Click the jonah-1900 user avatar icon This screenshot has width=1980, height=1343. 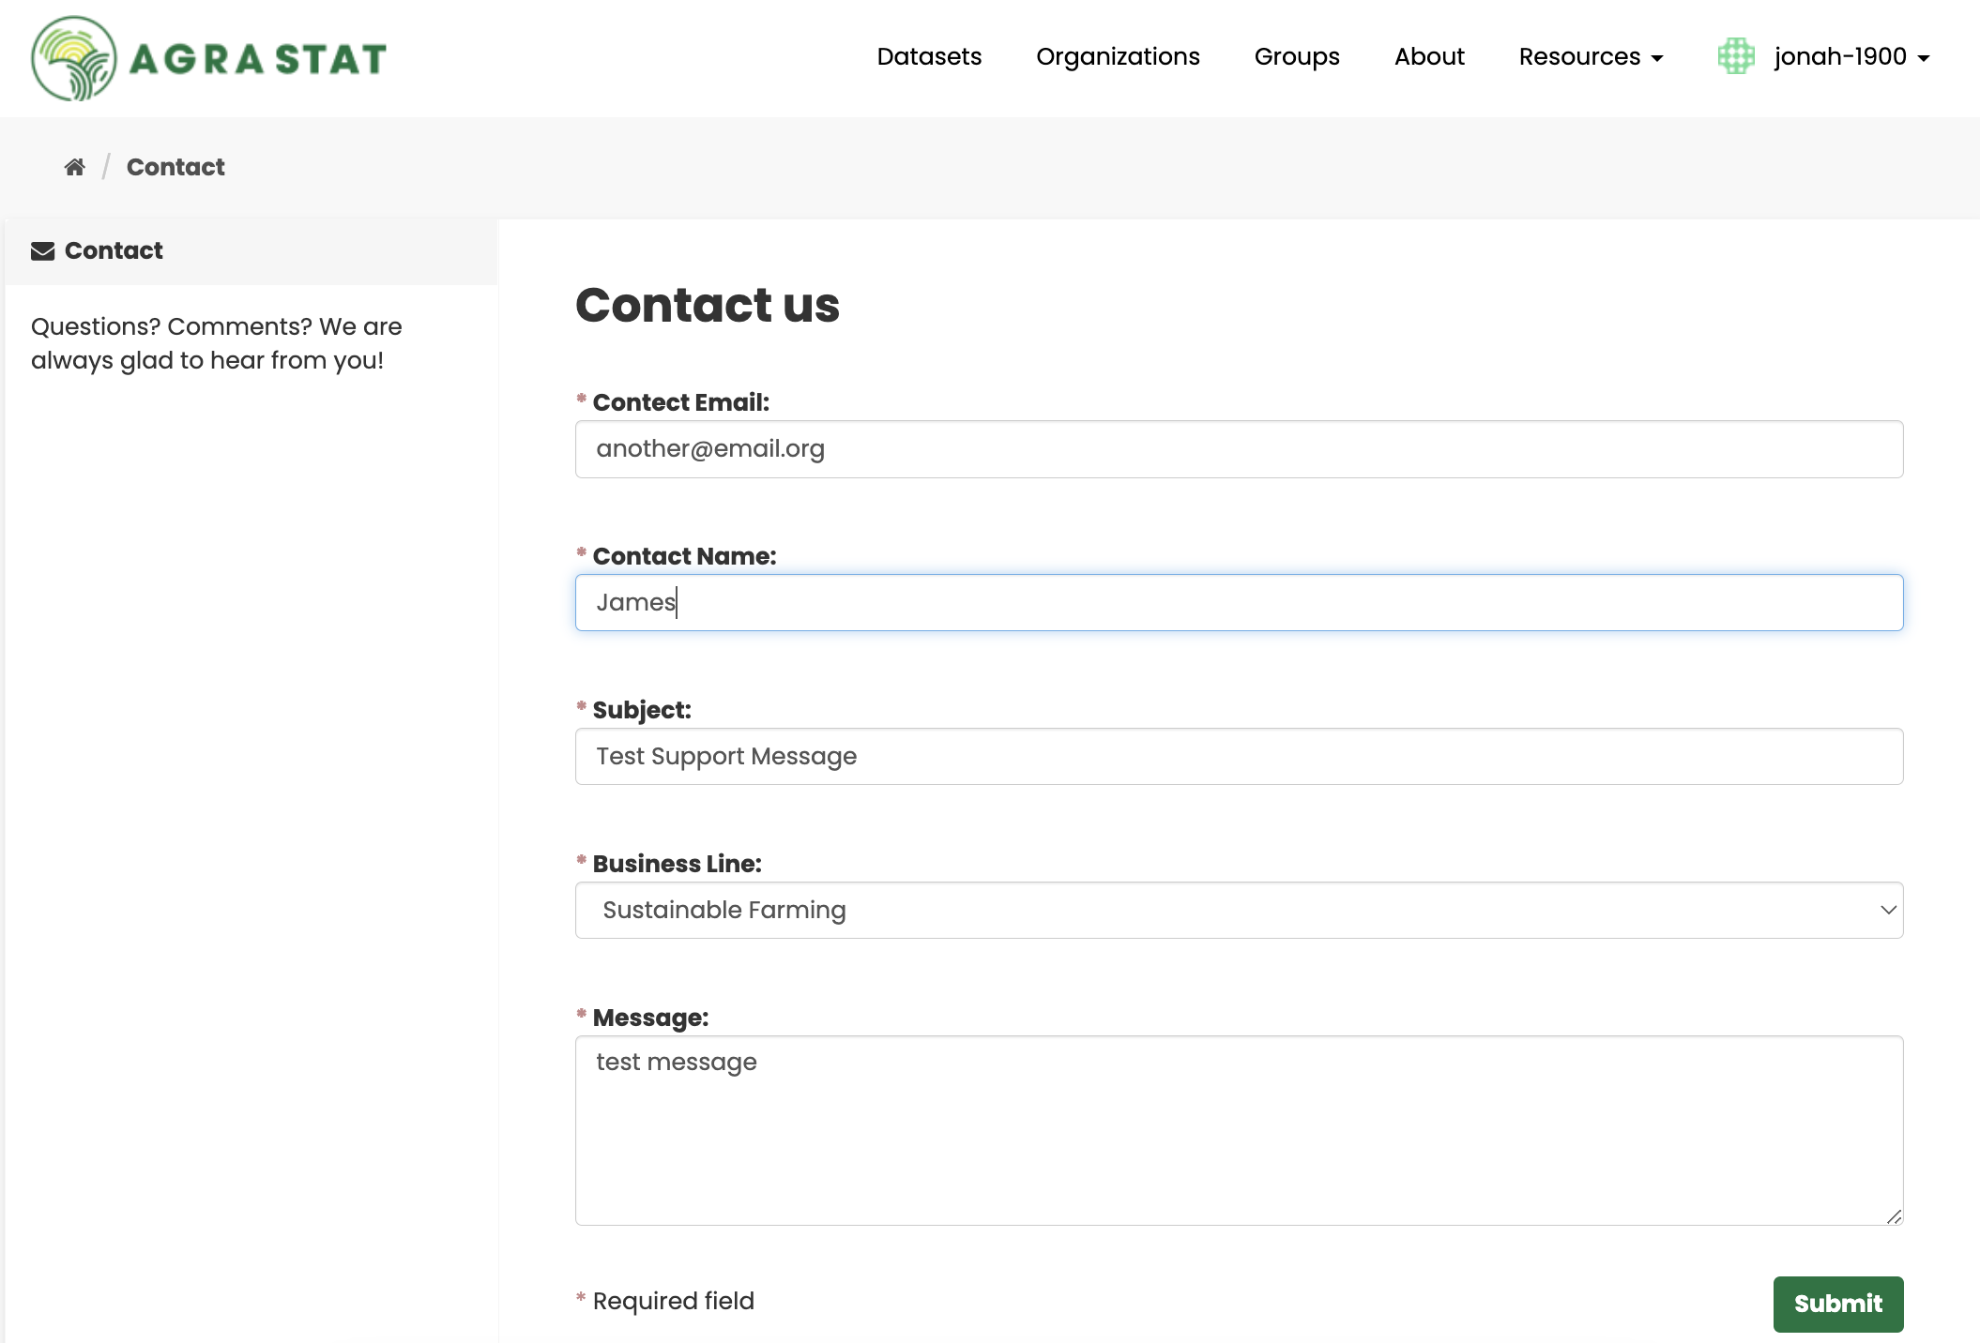point(1736,56)
